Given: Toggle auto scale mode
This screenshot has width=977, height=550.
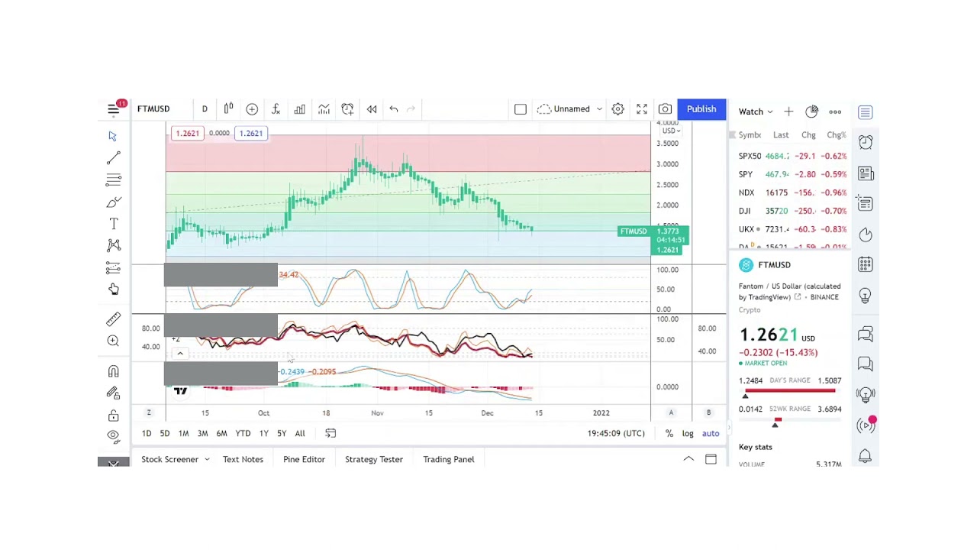Looking at the screenshot, I should pos(711,433).
